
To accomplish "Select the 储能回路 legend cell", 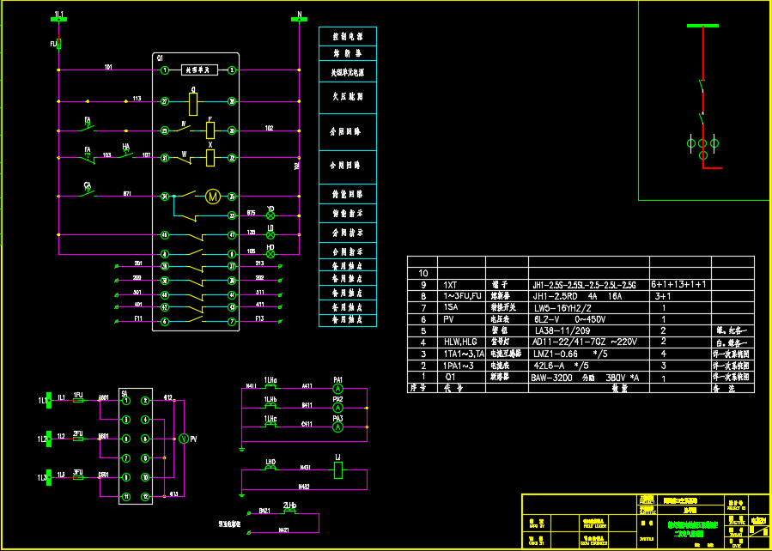I will click(348, 194).
